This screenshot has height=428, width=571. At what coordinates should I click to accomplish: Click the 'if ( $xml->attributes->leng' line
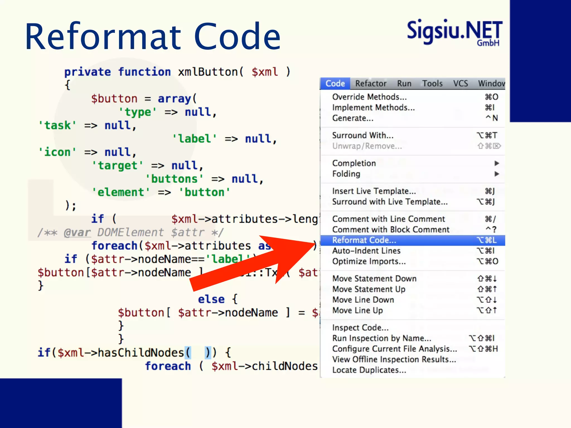205,219
